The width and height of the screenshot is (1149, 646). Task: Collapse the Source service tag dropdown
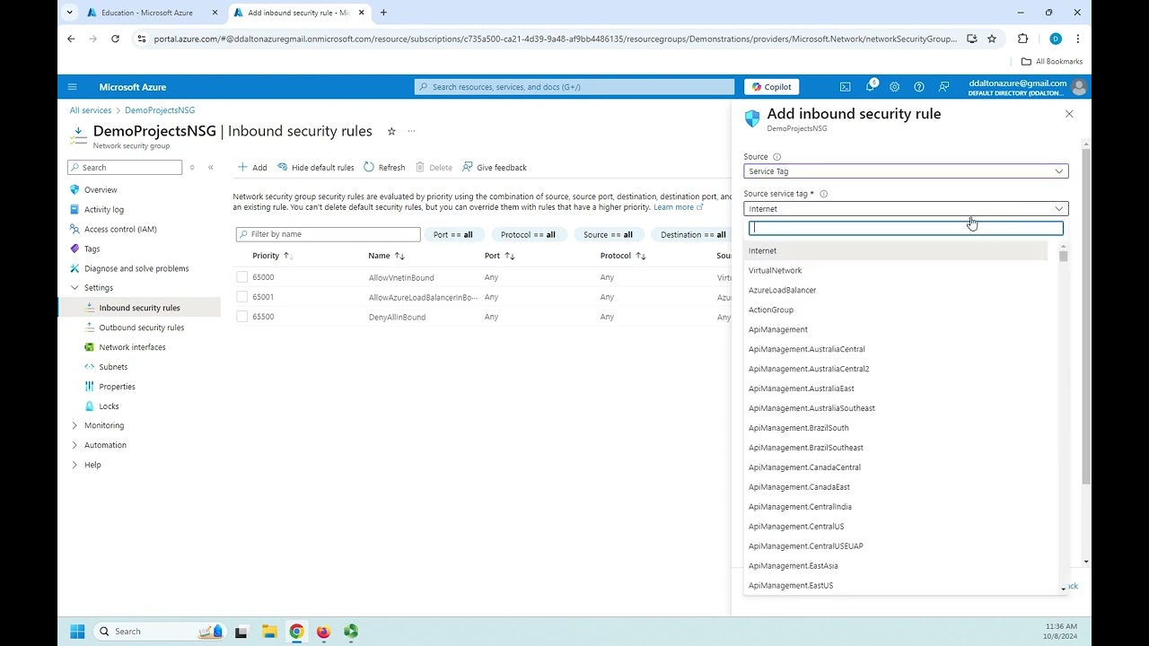906,209
